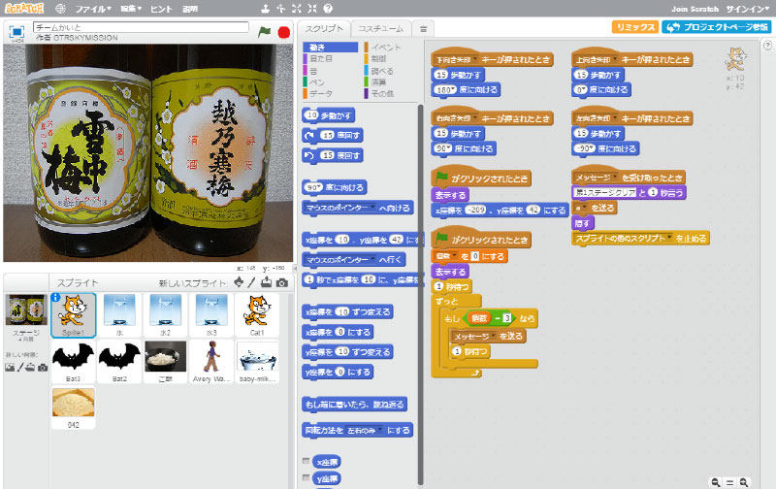Select the duplicate stamp tool in top toolbar

point(265,9)
